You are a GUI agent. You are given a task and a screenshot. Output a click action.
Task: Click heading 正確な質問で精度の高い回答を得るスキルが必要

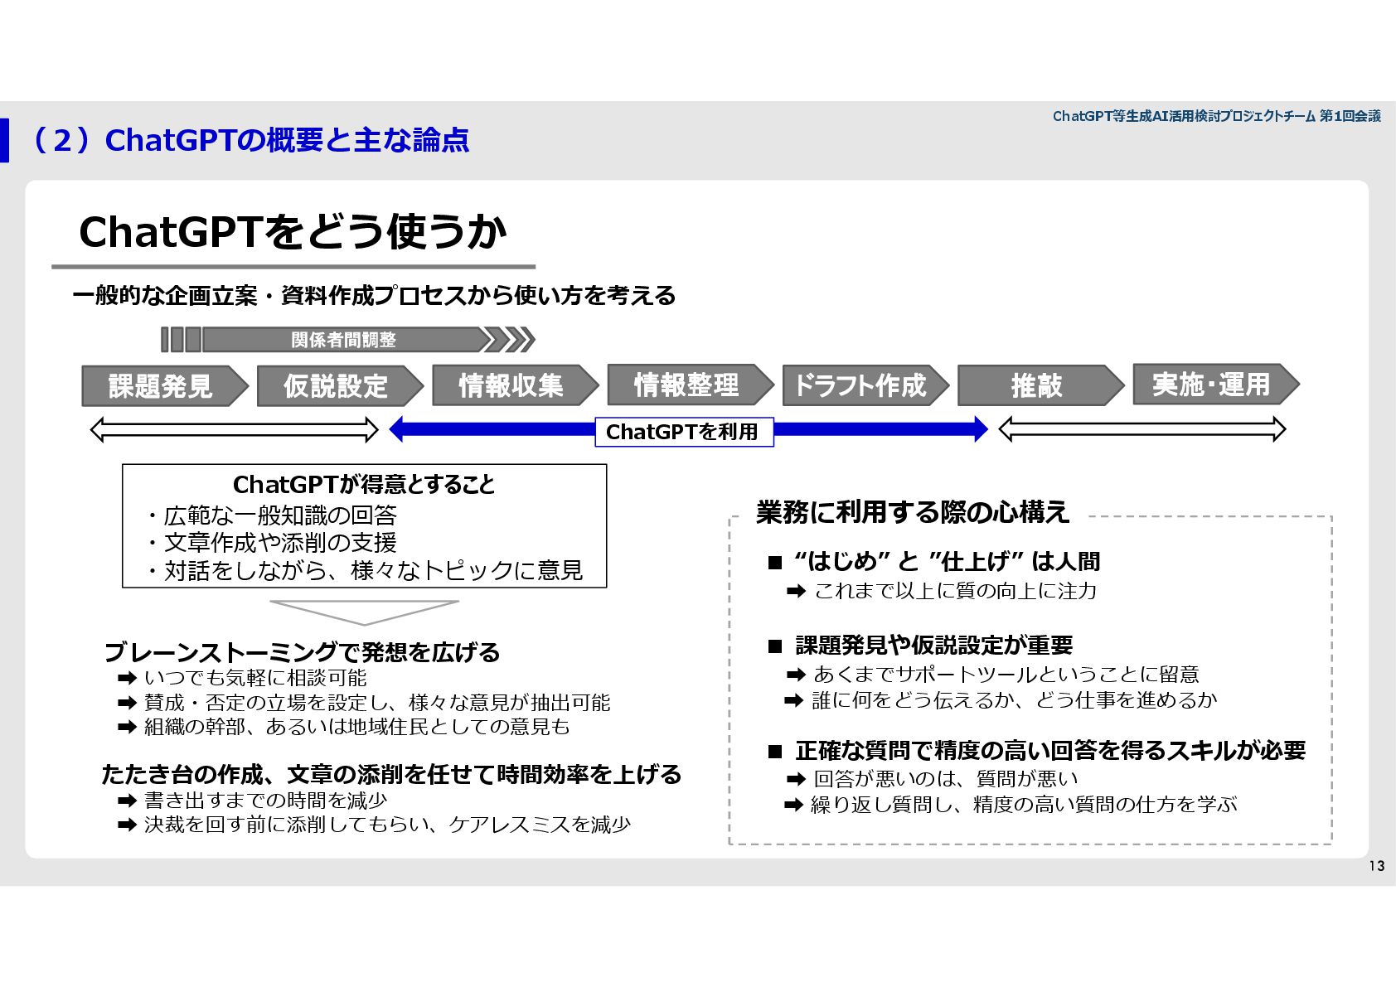(1050, 751)
